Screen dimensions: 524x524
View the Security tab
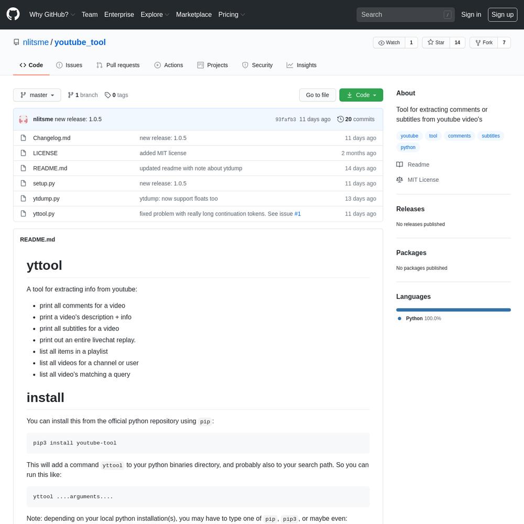click(x=257, y=65)
